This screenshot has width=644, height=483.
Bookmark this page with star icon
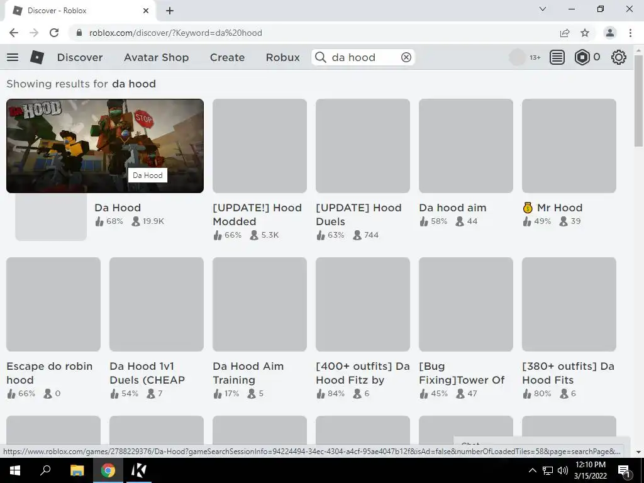coord(585,33)
